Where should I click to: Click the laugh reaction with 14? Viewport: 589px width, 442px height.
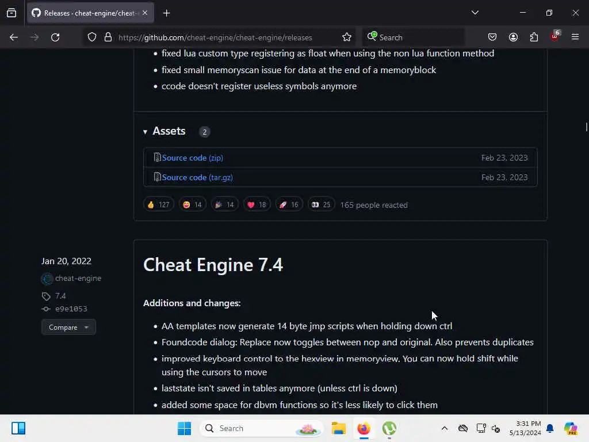[192, 205]
